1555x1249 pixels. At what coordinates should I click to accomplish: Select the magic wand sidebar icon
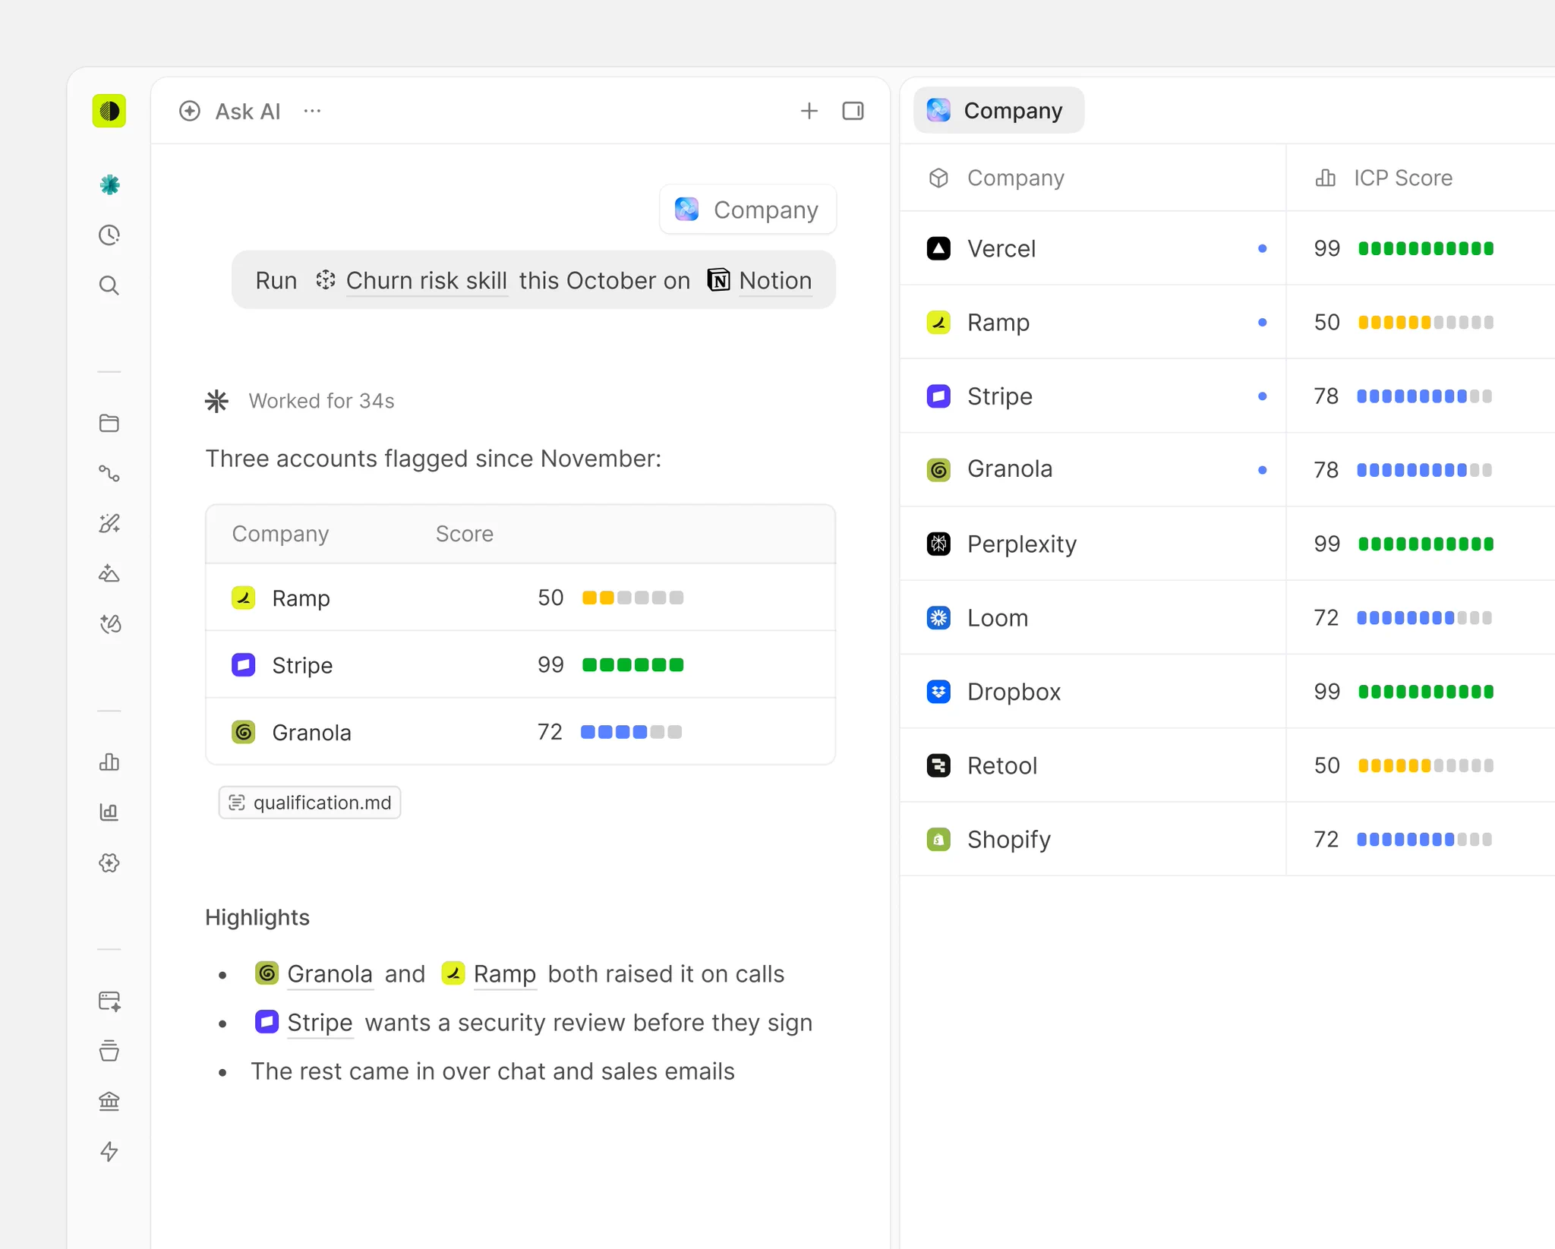click(x=109, y=523)
